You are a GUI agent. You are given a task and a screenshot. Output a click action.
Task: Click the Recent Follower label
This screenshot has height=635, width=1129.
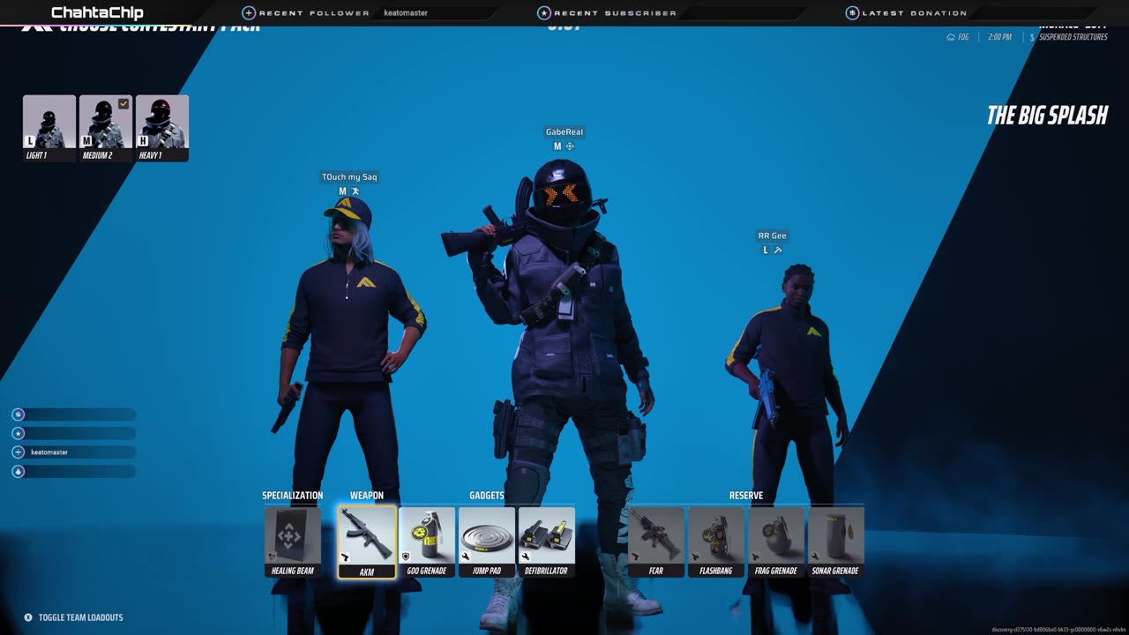314,13
